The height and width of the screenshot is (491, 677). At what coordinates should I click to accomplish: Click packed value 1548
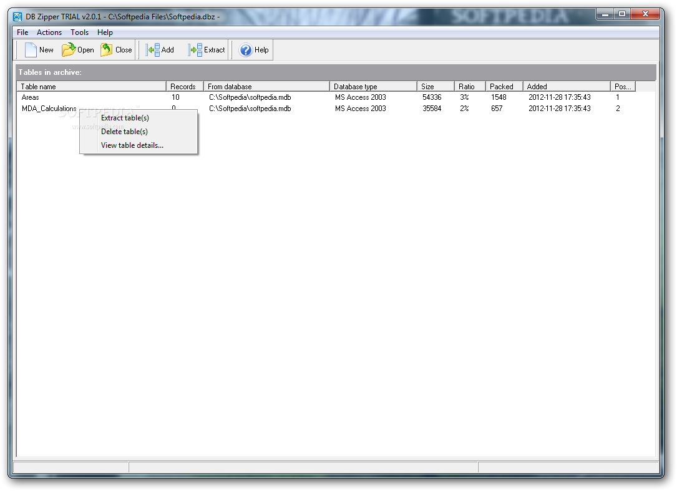(x=499, y=97)
